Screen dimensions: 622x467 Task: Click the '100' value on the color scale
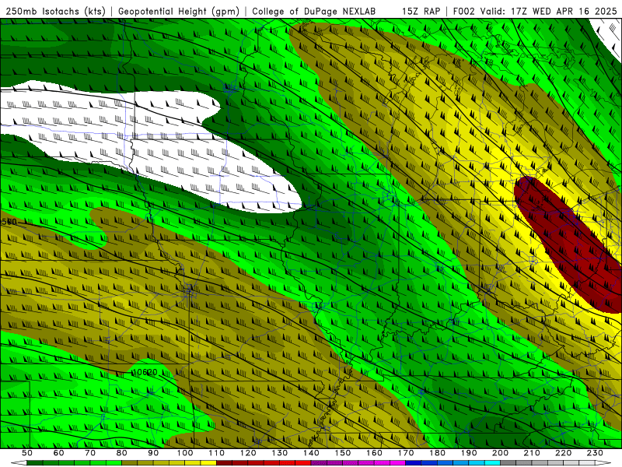pyautogui.click(x=185, y=453)
